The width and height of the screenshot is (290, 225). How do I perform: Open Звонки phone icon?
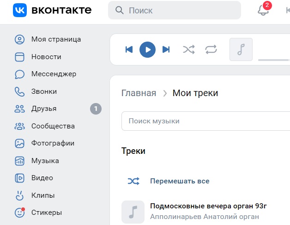[19, 91]
